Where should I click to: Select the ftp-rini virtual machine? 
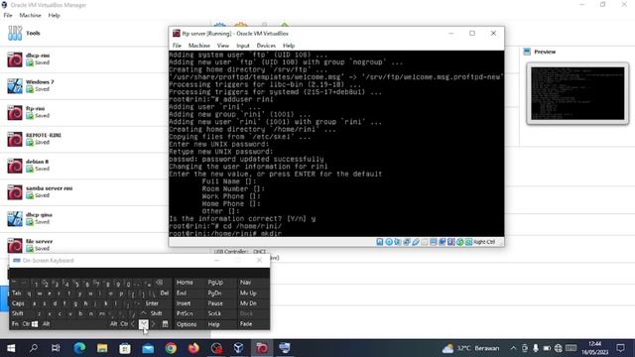85,112
